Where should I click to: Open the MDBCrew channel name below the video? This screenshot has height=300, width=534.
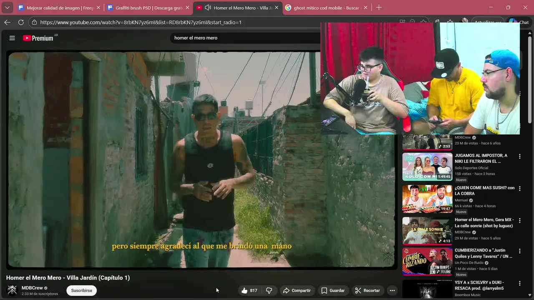coord(32,288)
